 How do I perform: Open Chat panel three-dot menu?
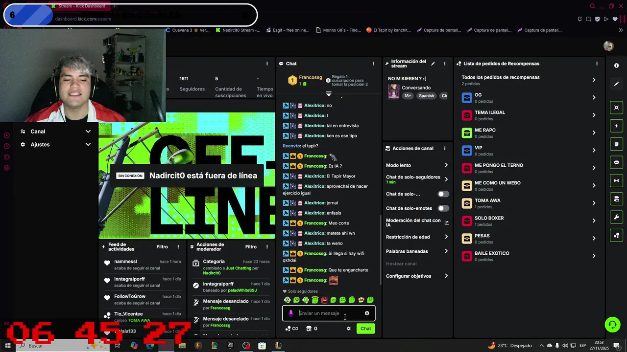373,64
